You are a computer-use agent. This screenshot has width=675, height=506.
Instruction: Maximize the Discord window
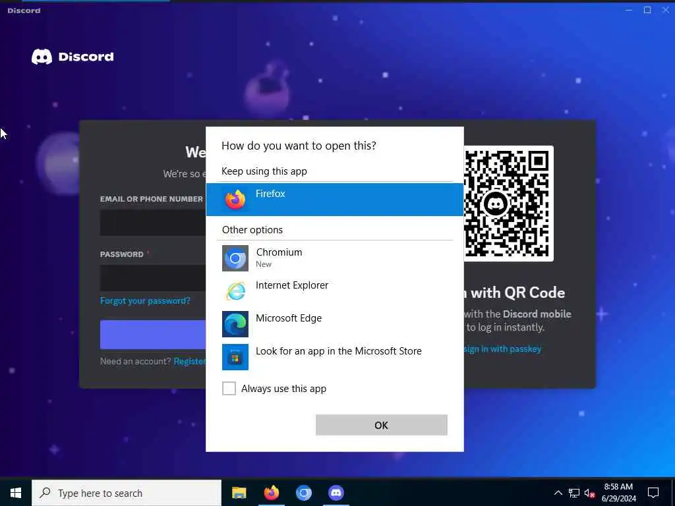[x=647, y=10]
